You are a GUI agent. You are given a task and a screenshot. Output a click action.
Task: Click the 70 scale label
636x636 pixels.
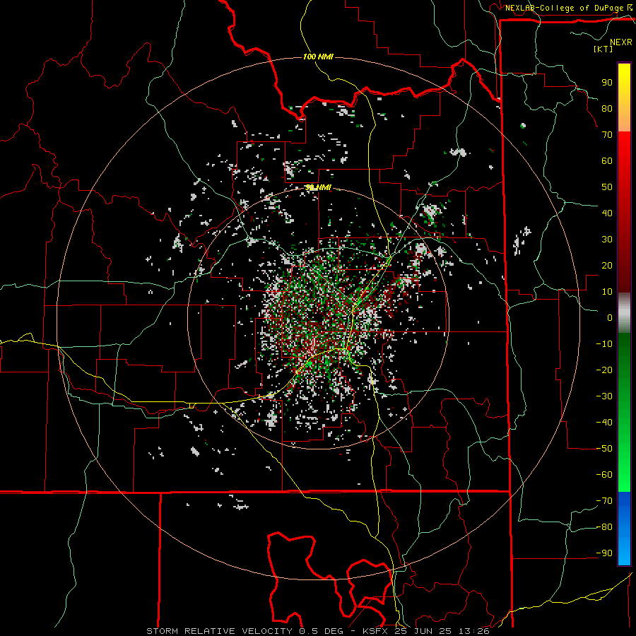point(607,135)
